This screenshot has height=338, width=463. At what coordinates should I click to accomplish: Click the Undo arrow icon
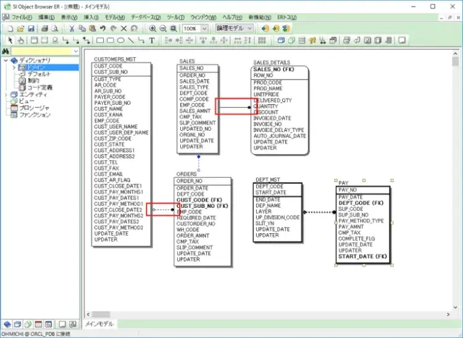coord(103,28)
